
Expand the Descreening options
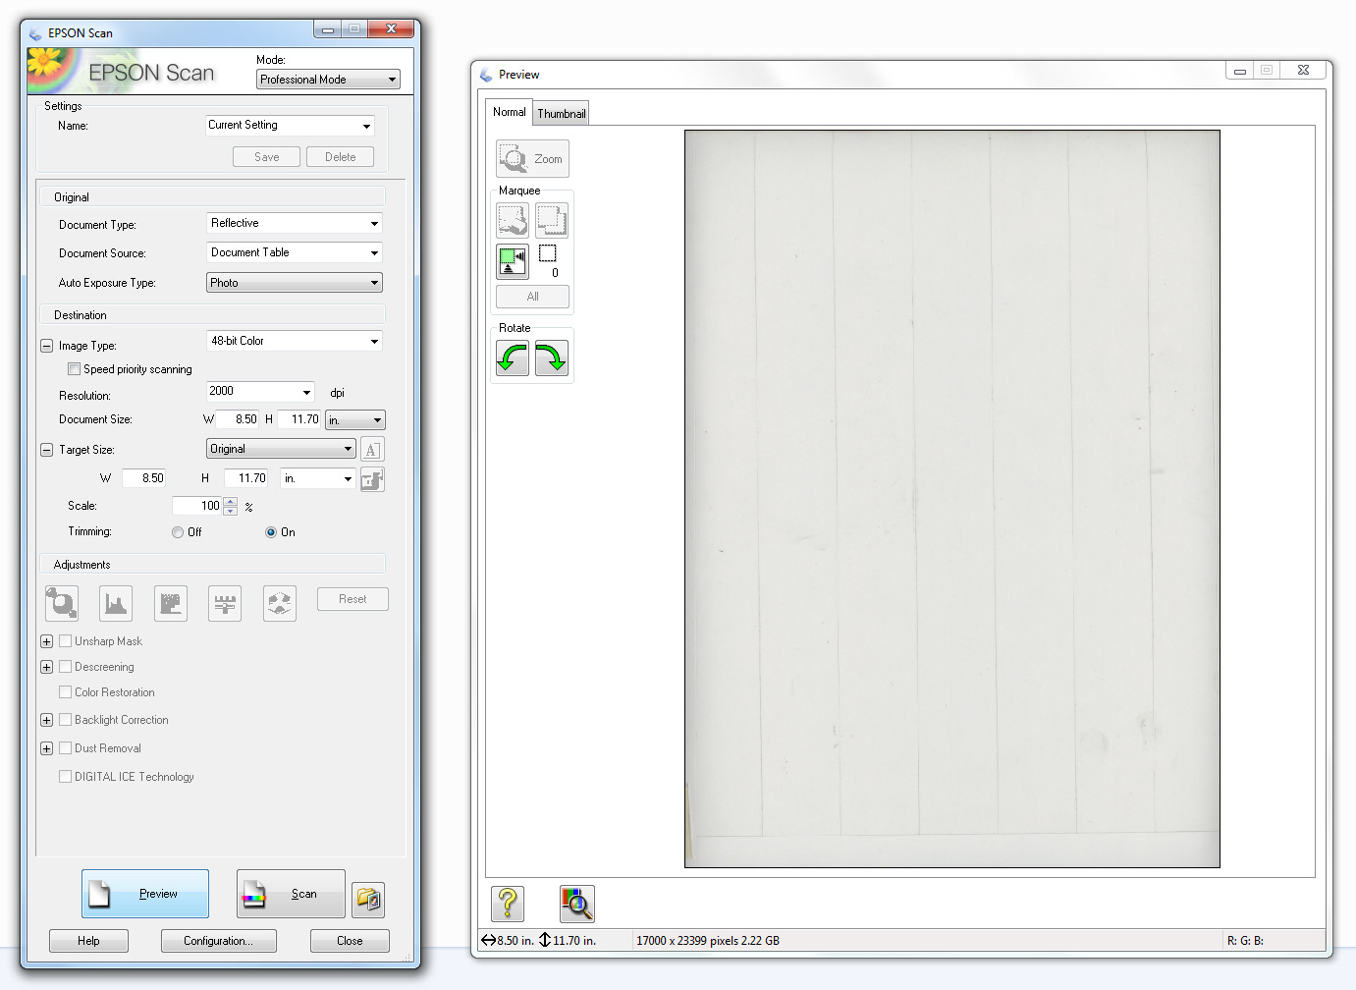pos(46,667)
